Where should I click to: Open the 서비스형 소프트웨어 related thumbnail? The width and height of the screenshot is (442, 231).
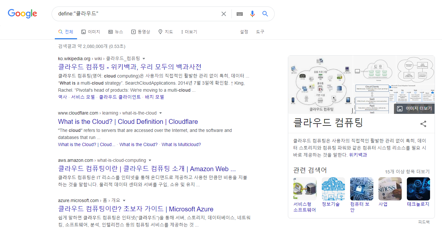pos(305,189)
